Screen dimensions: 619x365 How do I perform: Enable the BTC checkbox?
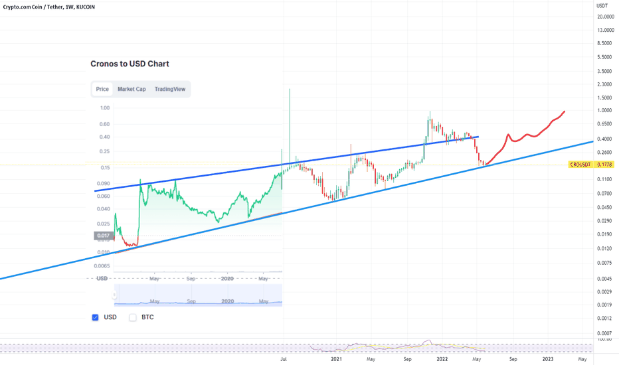point(133,317)
